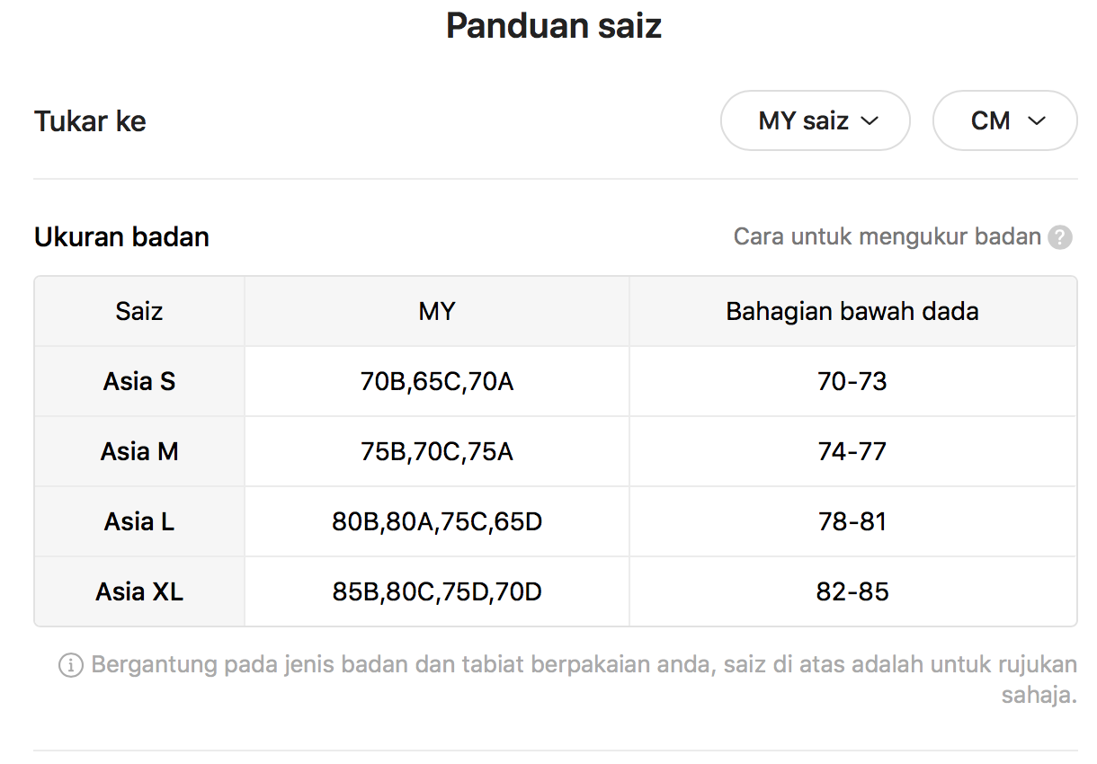Select the Asia M row label

(139, 451)
